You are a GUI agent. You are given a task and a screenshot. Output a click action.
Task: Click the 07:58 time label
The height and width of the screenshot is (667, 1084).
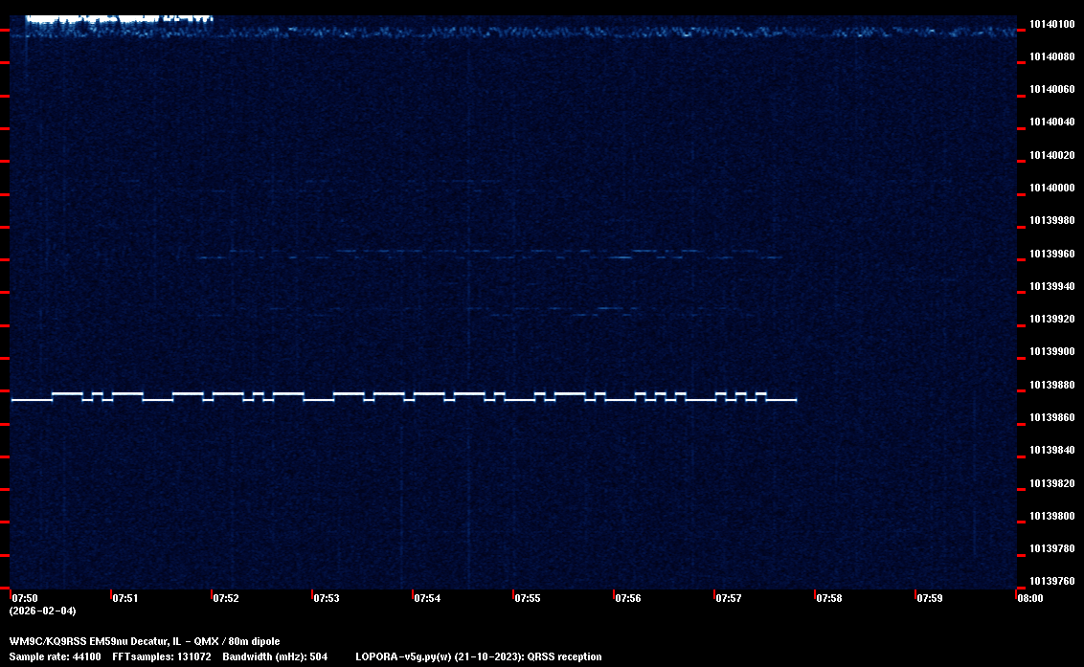[828, 598]
